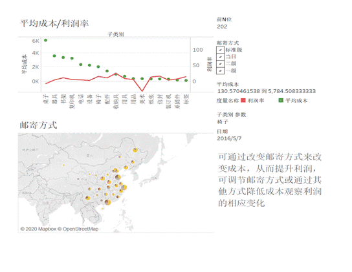Screen dimensions: 352x272
Task: Click the green 平均成本 legend swatch
Action: point(281,100)
